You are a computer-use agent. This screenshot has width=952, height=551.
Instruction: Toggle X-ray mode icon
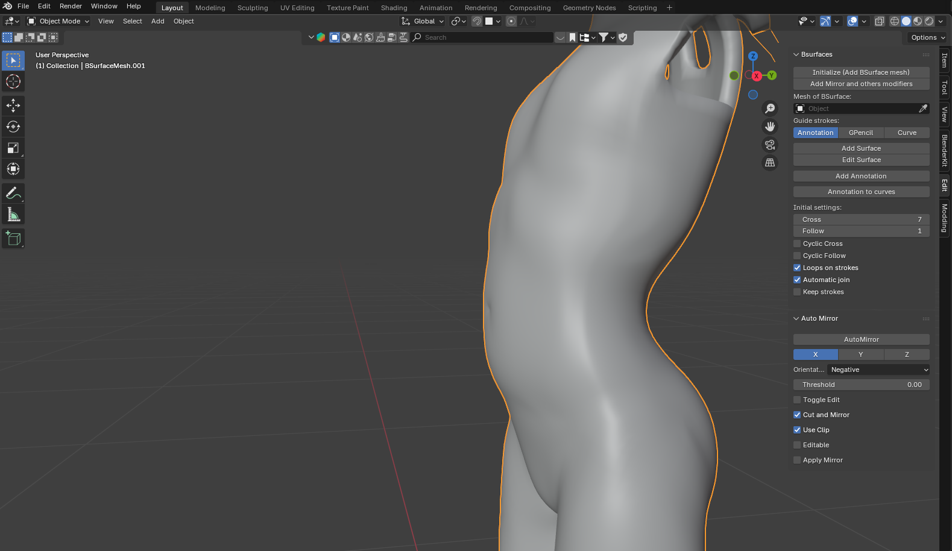coord(880,21)
